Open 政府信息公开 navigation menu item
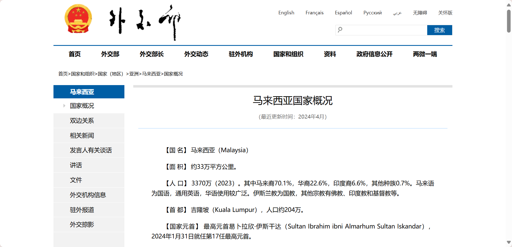Image resolution: width=512 pixels, height=247 pixels. (374, 54)
